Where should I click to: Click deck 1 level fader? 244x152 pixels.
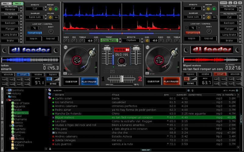[x=107, y=49]
